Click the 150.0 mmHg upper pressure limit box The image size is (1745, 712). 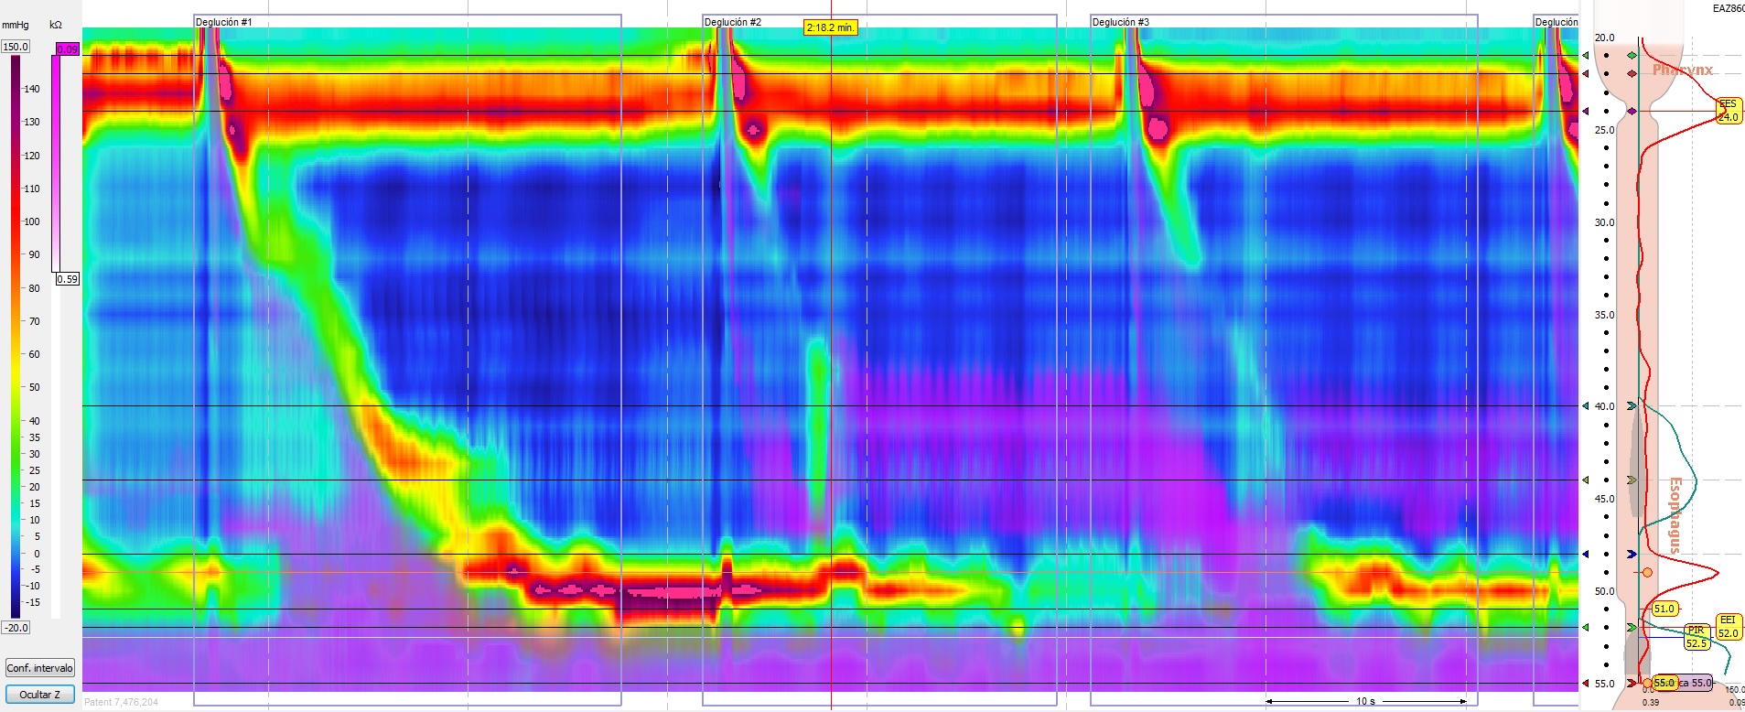[x=16, y=47]
